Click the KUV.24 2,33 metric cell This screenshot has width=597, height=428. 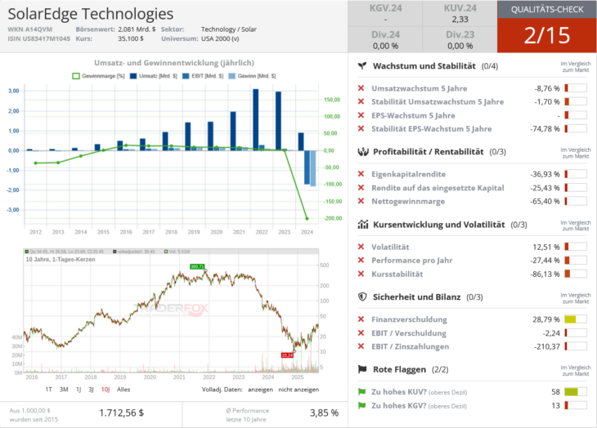coord(460,13)
